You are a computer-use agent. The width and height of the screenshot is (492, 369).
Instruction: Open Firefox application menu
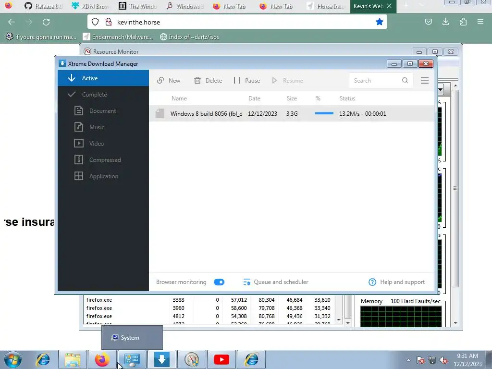[480, 22]
